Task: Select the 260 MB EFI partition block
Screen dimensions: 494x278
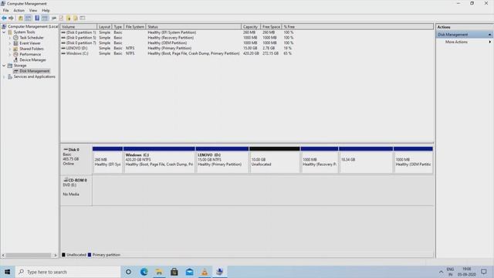Action: coord(107,160)
